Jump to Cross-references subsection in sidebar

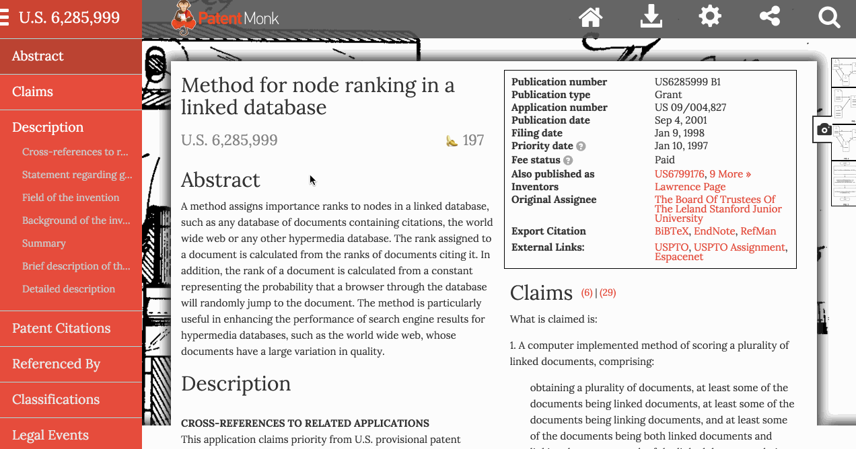[x=75, y=152]
